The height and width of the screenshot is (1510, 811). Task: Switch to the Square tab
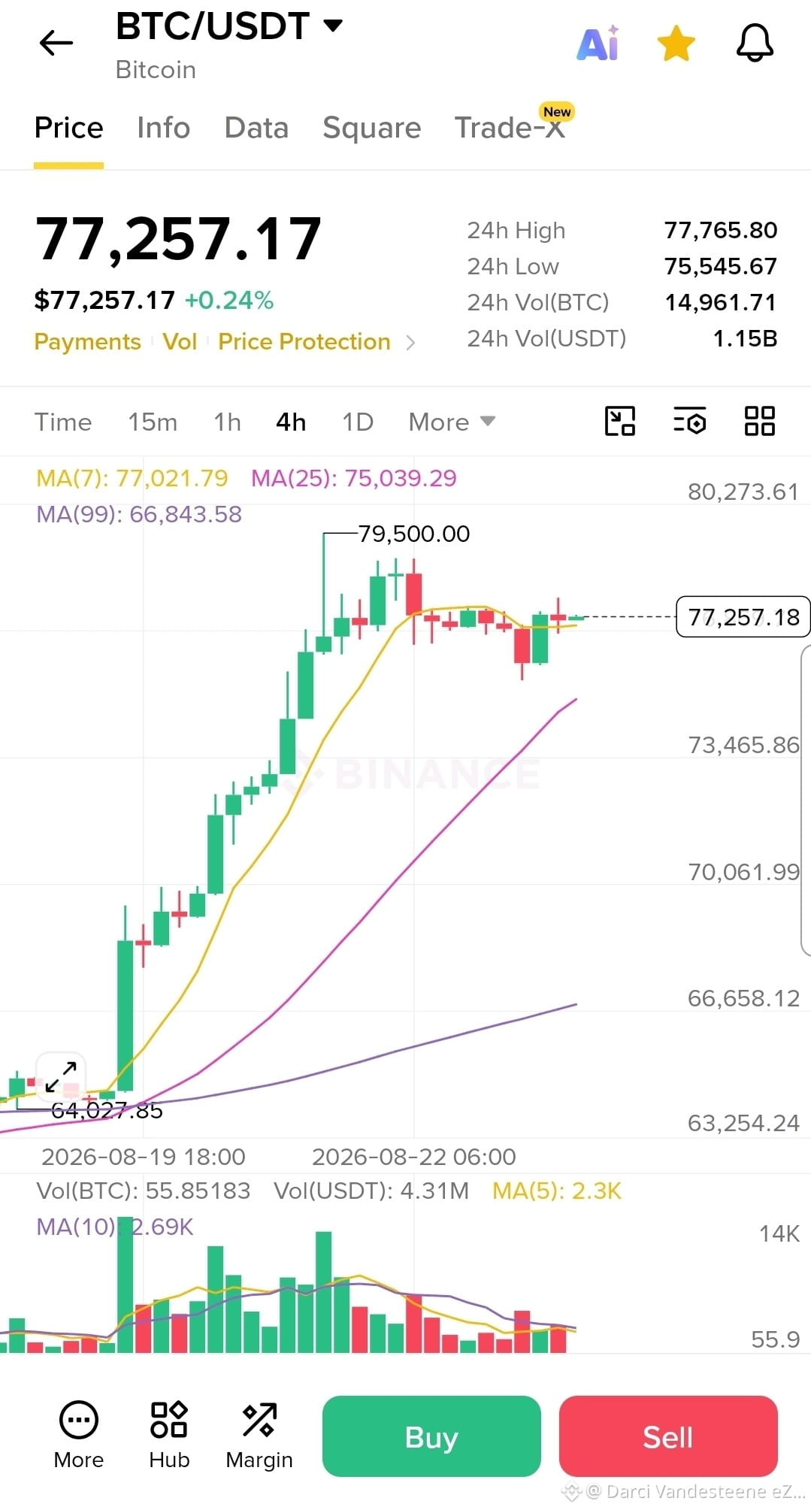point(371,128)
